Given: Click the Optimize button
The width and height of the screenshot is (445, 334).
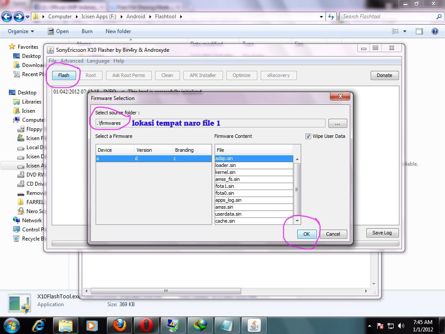Looking at the screenshot, I should click(x=242, y=75).
